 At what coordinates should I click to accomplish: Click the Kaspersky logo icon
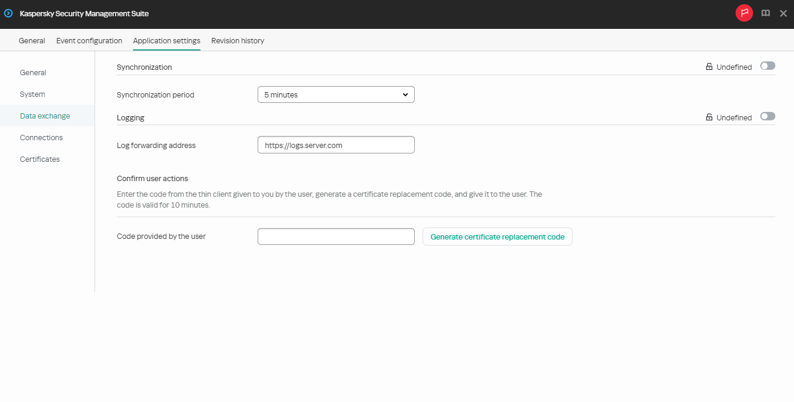8,13
